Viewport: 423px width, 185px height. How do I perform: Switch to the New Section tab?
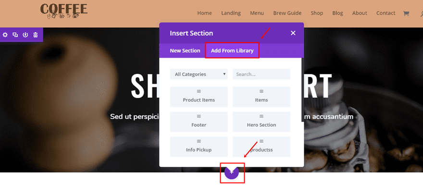(185, 51)
